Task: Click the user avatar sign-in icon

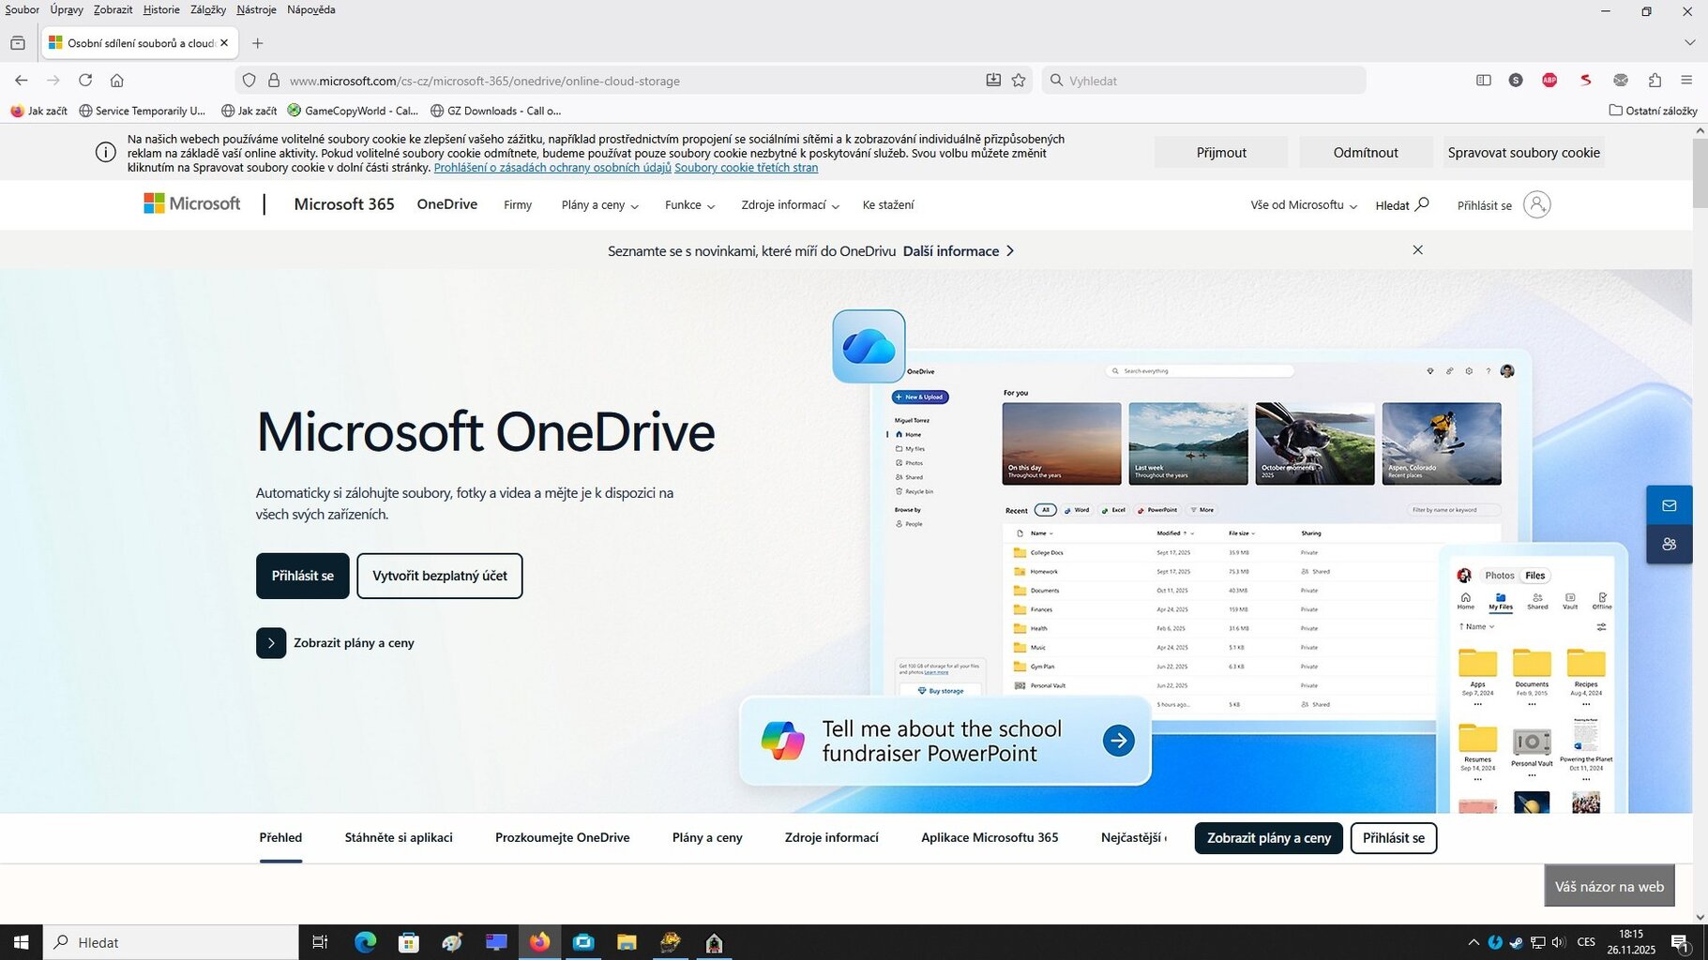Action: (1536, 204)
